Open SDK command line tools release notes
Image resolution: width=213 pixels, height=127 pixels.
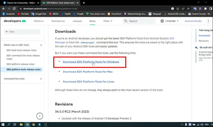coord(23,57)
